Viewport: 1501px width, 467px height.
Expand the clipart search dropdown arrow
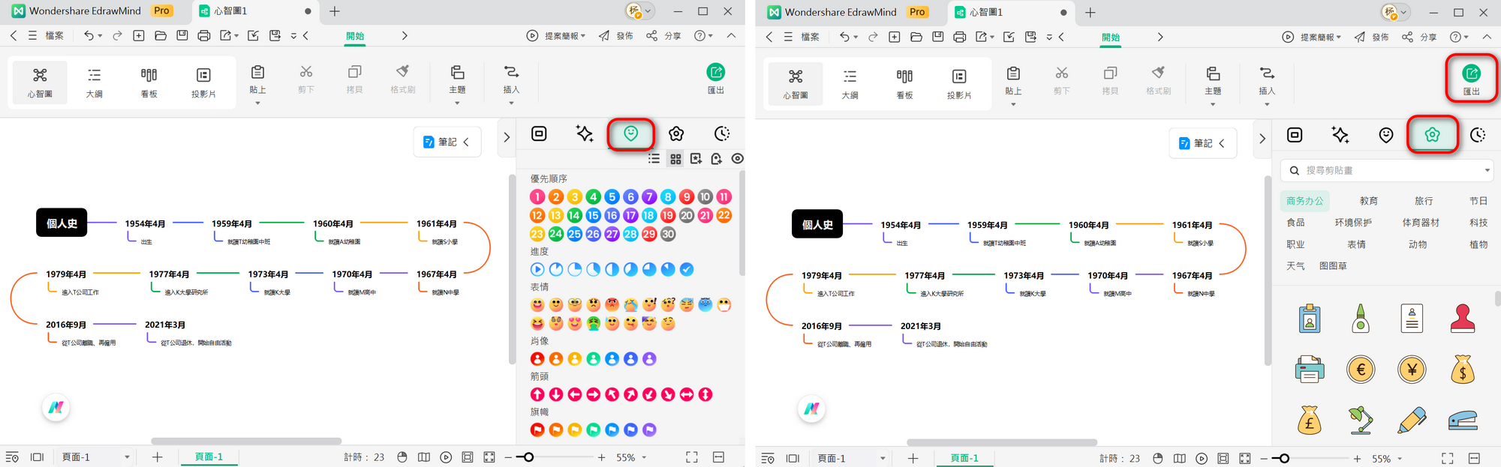[1487, 170]
